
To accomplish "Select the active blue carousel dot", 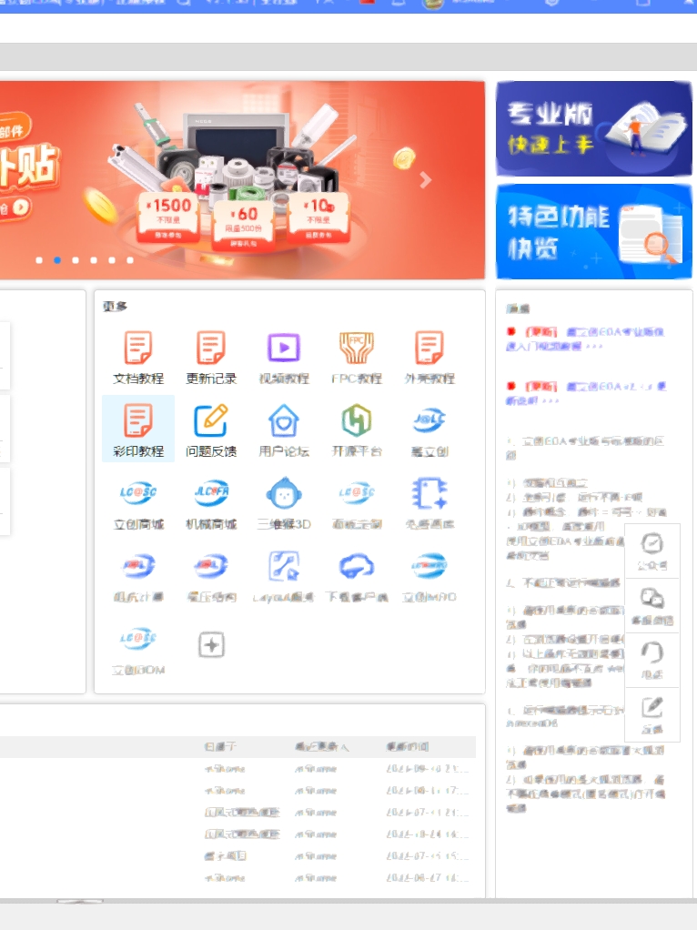I will click(57, 259).
